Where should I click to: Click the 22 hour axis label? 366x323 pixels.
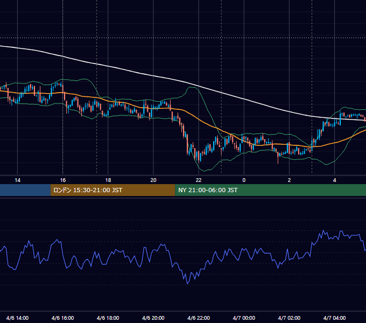(199, 180)
